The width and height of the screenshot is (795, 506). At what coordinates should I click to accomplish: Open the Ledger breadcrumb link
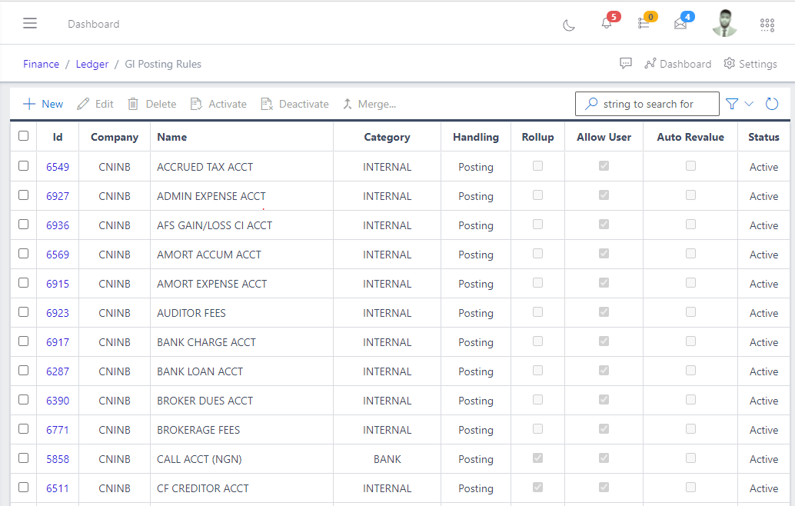91,64
